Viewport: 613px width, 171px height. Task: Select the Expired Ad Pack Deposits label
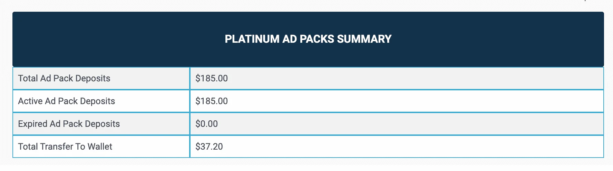coord(69,124)
